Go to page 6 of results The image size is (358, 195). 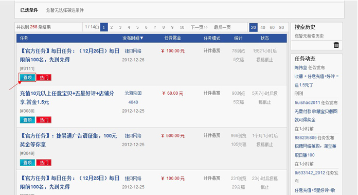(146, 27)
